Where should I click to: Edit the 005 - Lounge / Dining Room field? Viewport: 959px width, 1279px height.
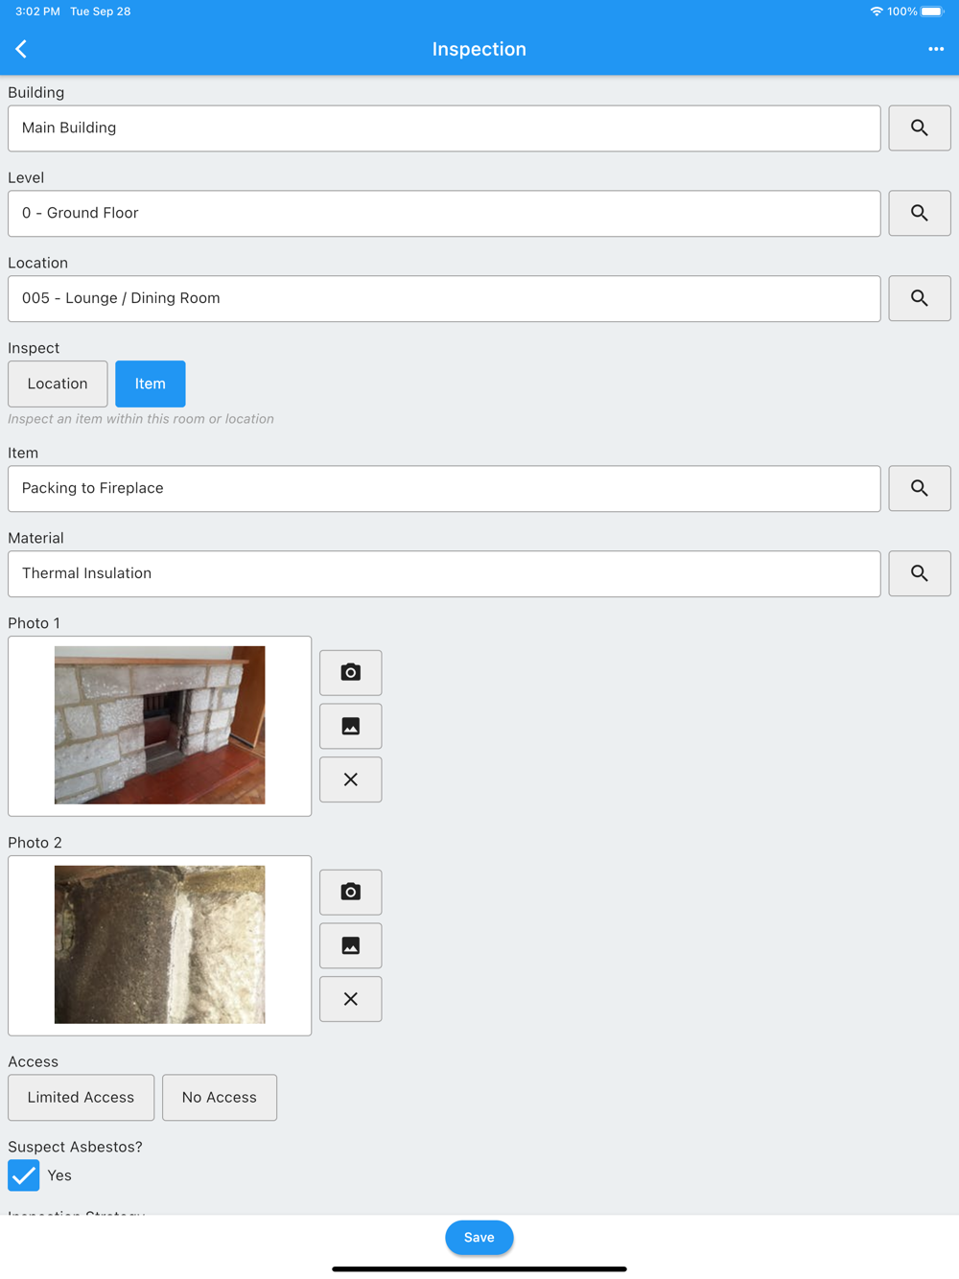(x=444, y=299)
